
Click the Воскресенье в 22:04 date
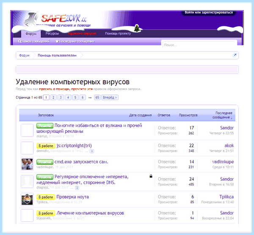(218, 218)
